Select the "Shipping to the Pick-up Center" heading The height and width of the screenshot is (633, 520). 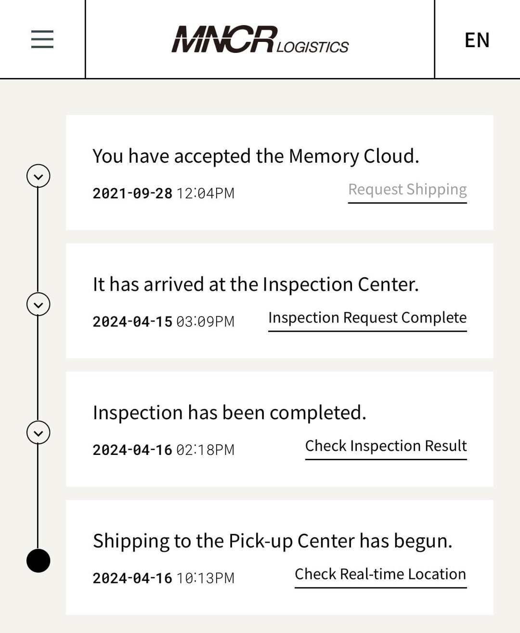coord(273,541)
